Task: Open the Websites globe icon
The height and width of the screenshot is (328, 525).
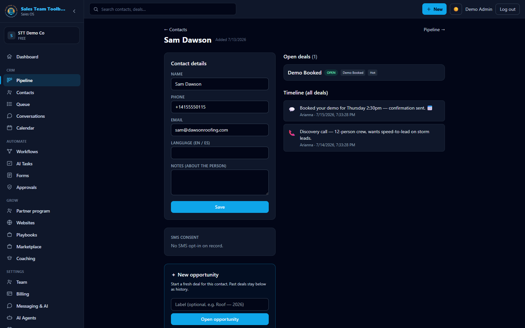Action: tap(10, 222)
